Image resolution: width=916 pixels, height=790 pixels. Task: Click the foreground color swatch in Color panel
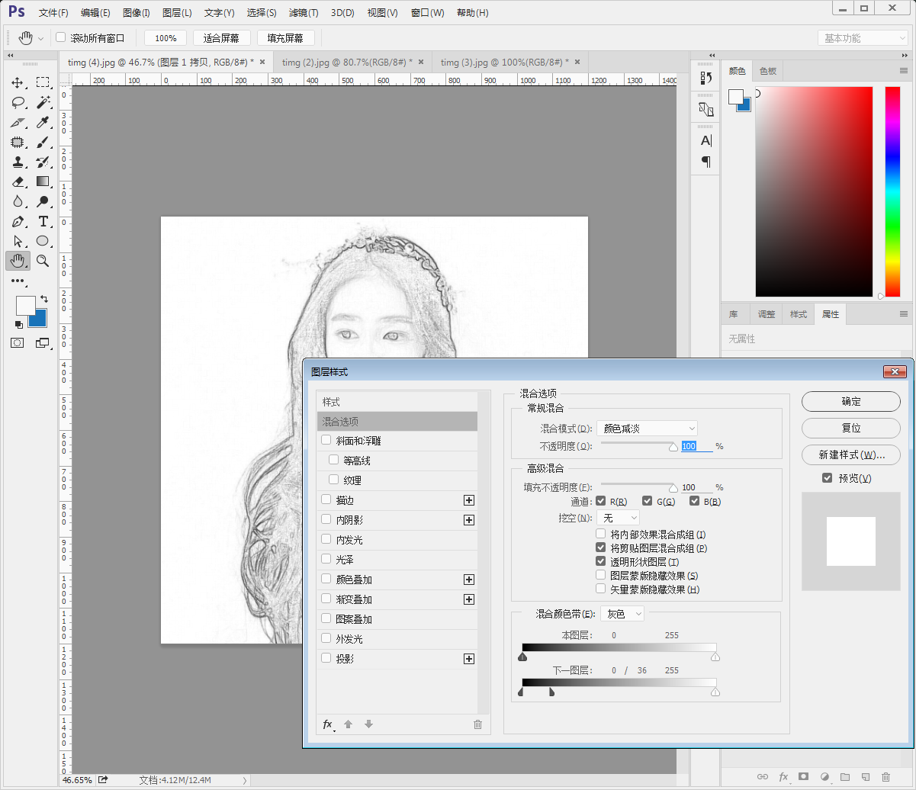pos(735,96)
